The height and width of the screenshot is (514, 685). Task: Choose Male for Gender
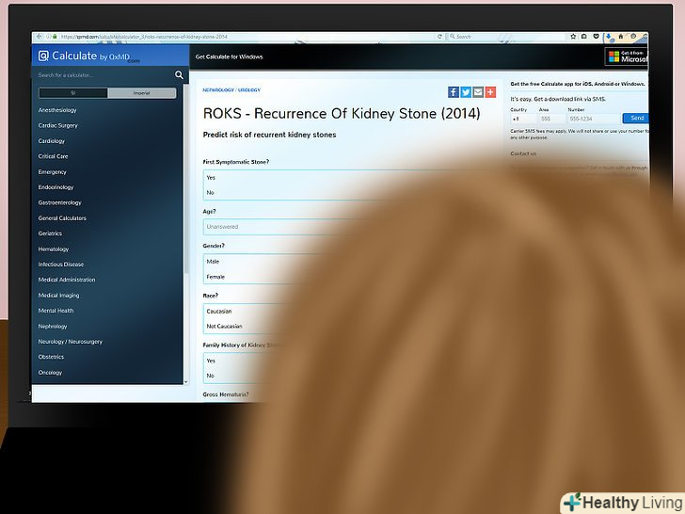click(x=213, y=262)
